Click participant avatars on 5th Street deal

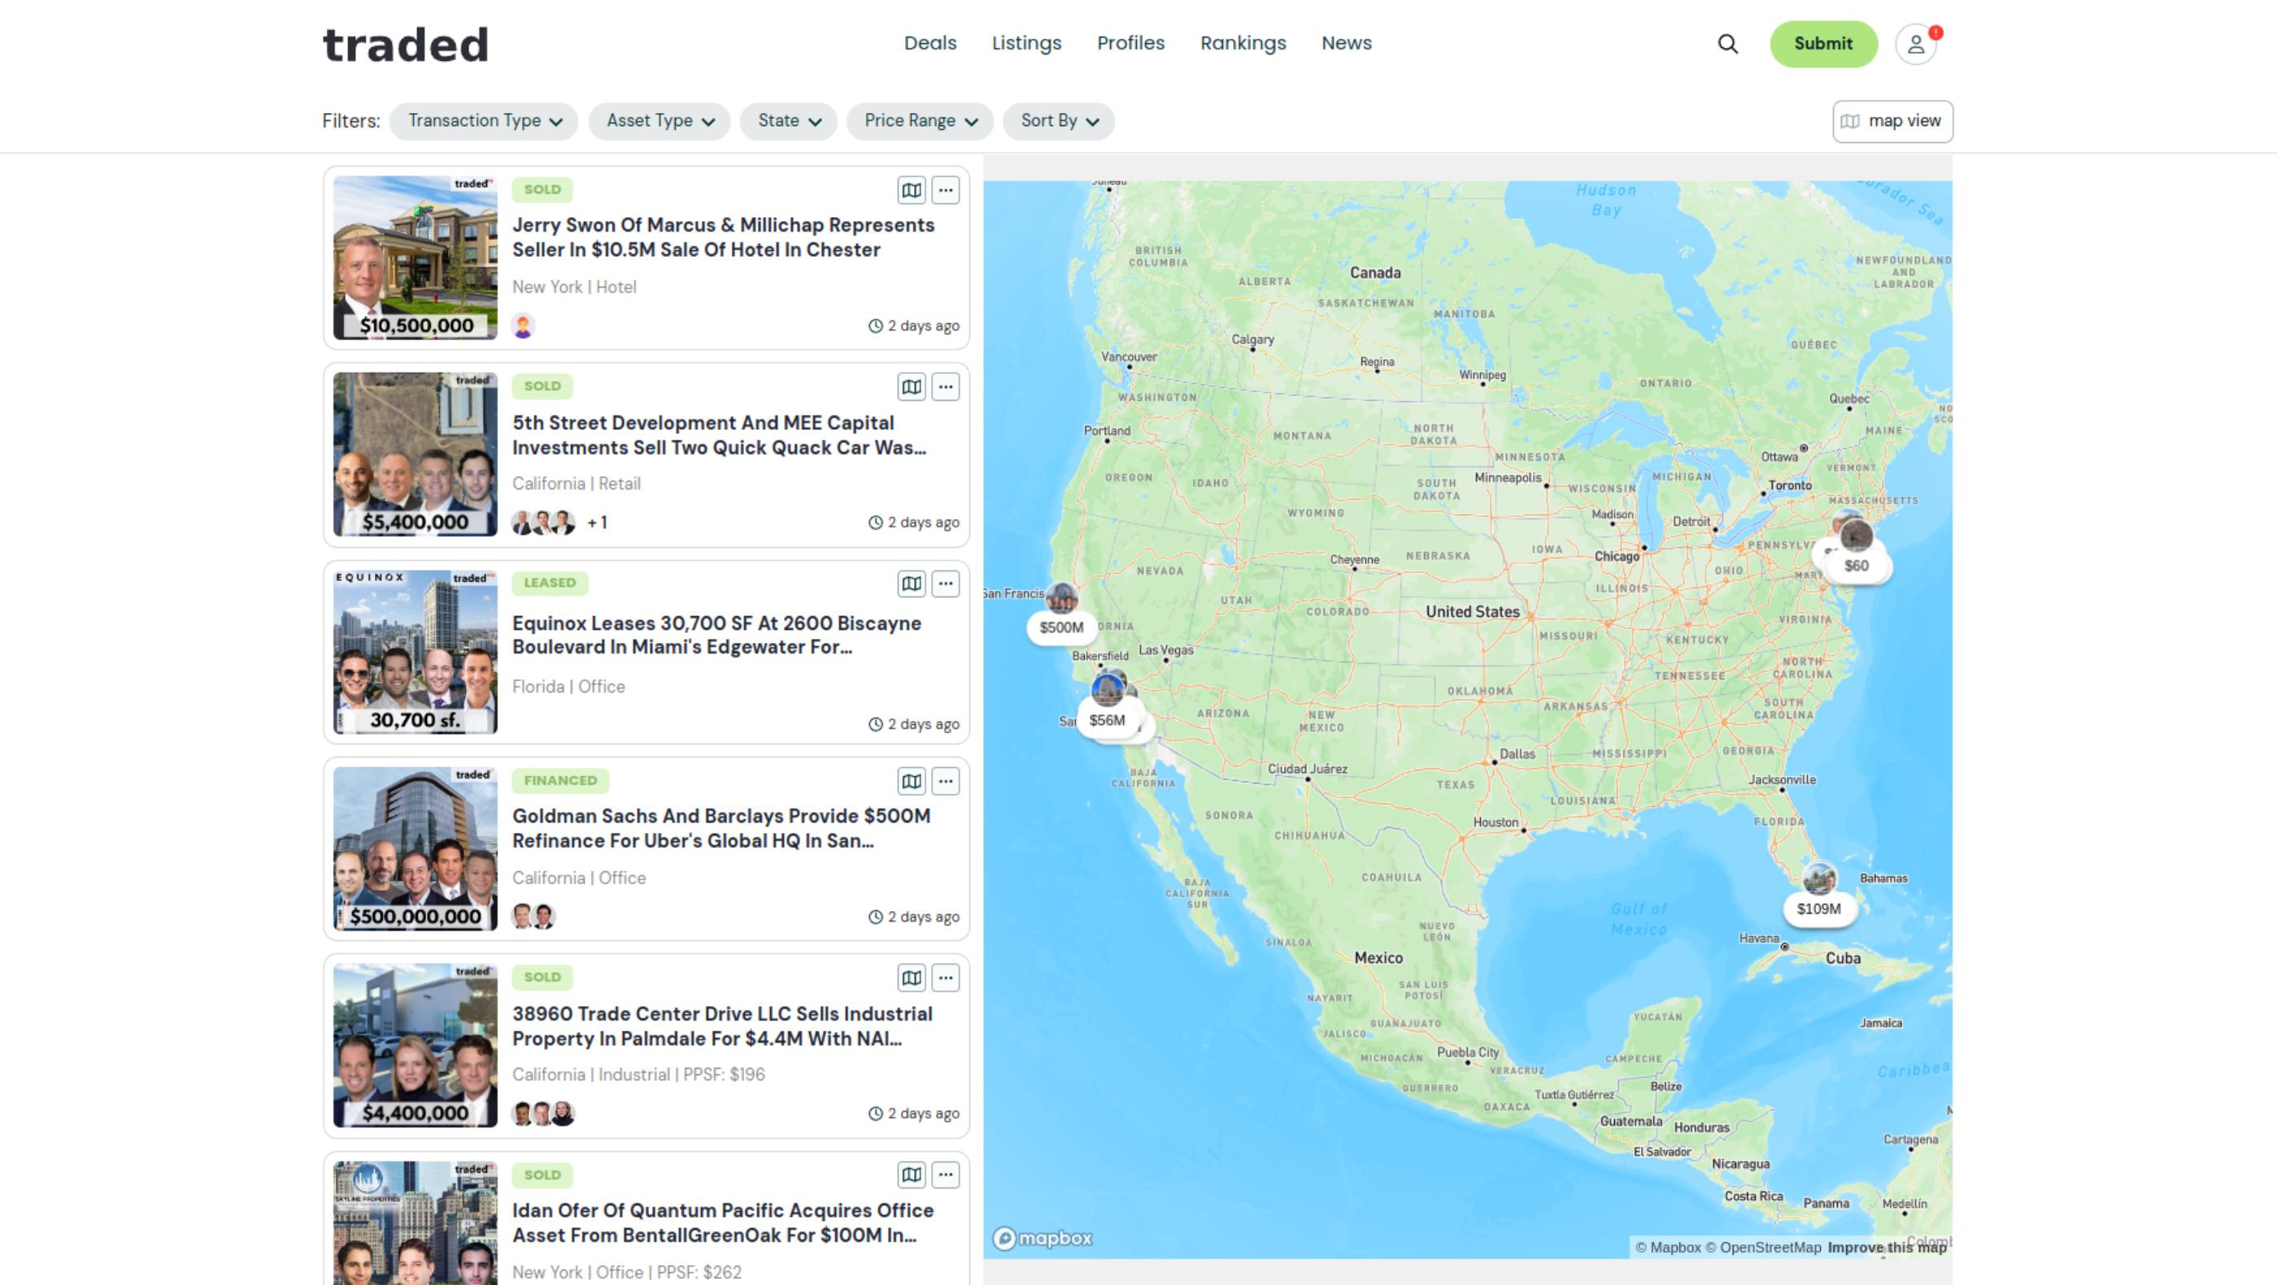543,523
